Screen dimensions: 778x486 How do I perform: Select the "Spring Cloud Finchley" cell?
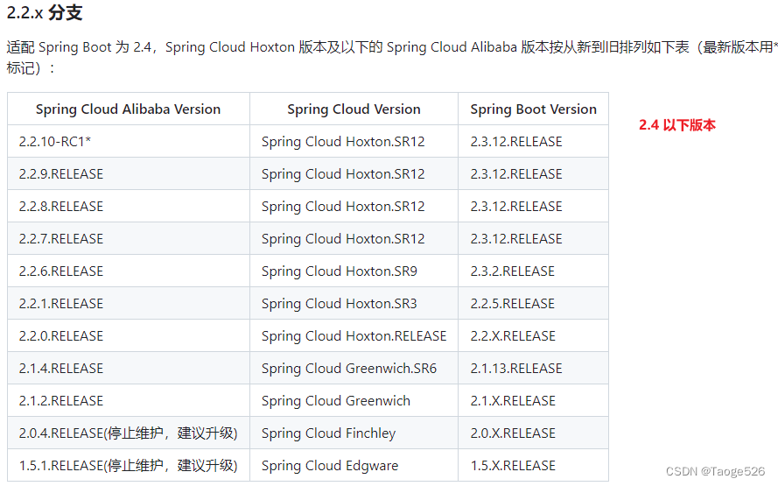[354, 433]
